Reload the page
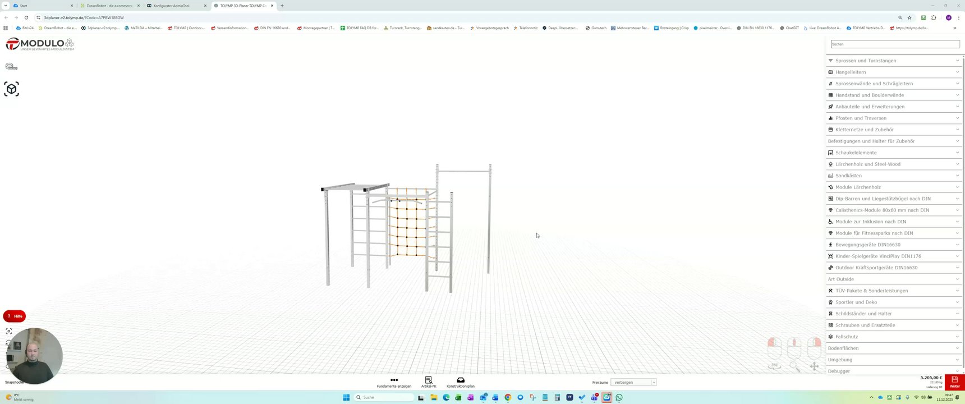The width and height of the screenshot is (965, 404). click(26, 17)
